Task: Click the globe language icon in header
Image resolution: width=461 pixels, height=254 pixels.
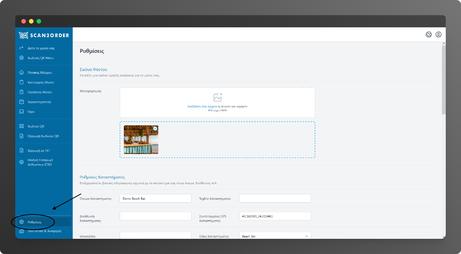Action: [x=429, y=35]
